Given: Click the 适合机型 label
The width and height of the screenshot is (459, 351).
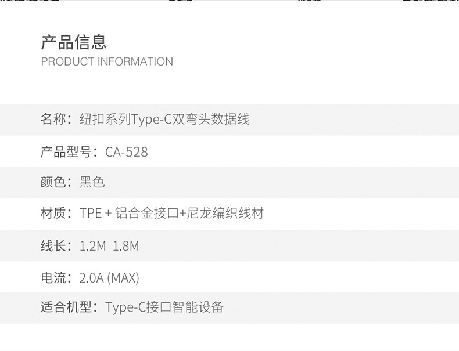Looking at the screenshot, I should click(66, 307).
